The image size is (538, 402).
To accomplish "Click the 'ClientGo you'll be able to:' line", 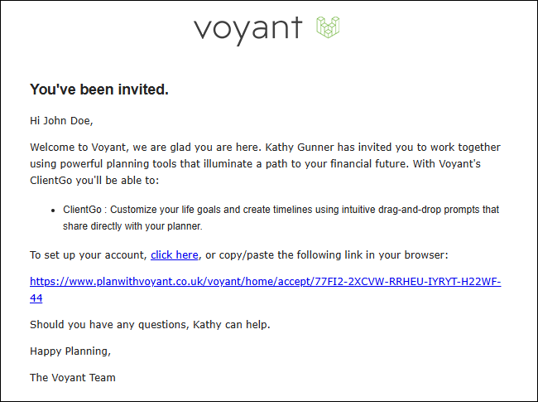I will pyautogui.click(x=94, y=181).
